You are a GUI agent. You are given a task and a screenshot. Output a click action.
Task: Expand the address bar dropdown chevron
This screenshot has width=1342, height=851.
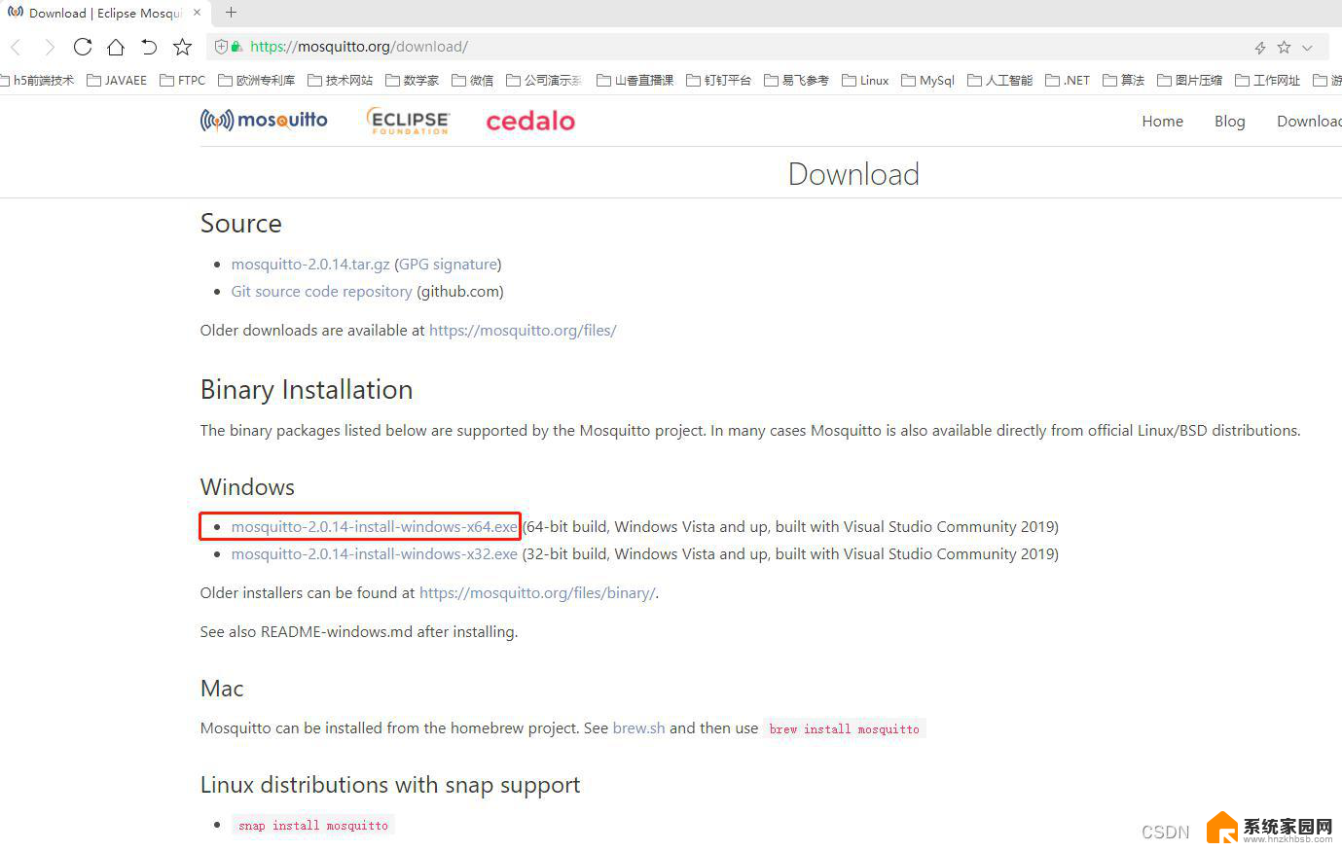tap(1307, 48)
